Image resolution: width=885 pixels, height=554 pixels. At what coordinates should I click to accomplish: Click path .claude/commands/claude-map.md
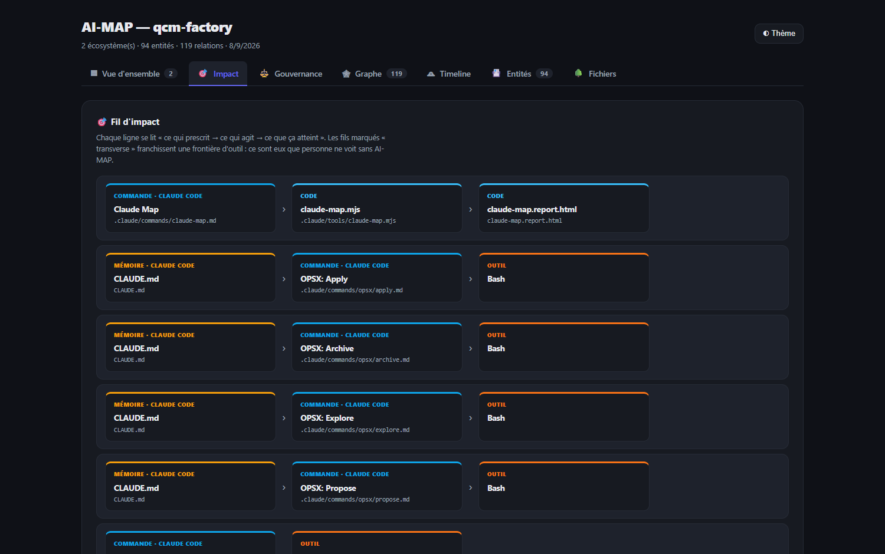click(x=165, y=221)
